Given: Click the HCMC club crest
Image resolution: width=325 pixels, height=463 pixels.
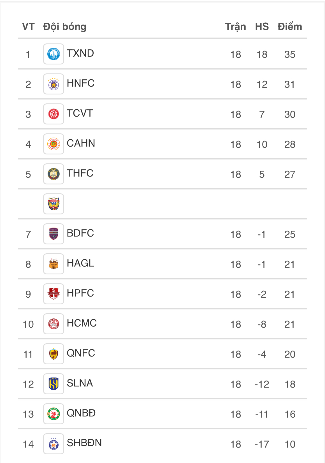Looking at the screenshot, I should (x=54, y=324).
